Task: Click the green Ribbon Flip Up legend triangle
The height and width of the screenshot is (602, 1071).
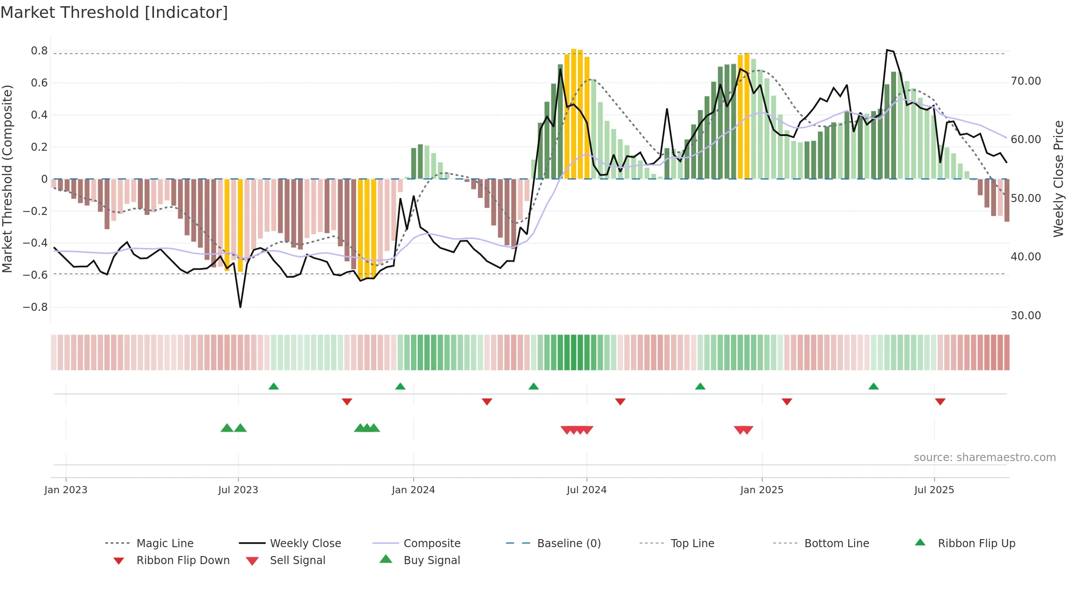Action: pyautogui.click(x=920, y=542)
